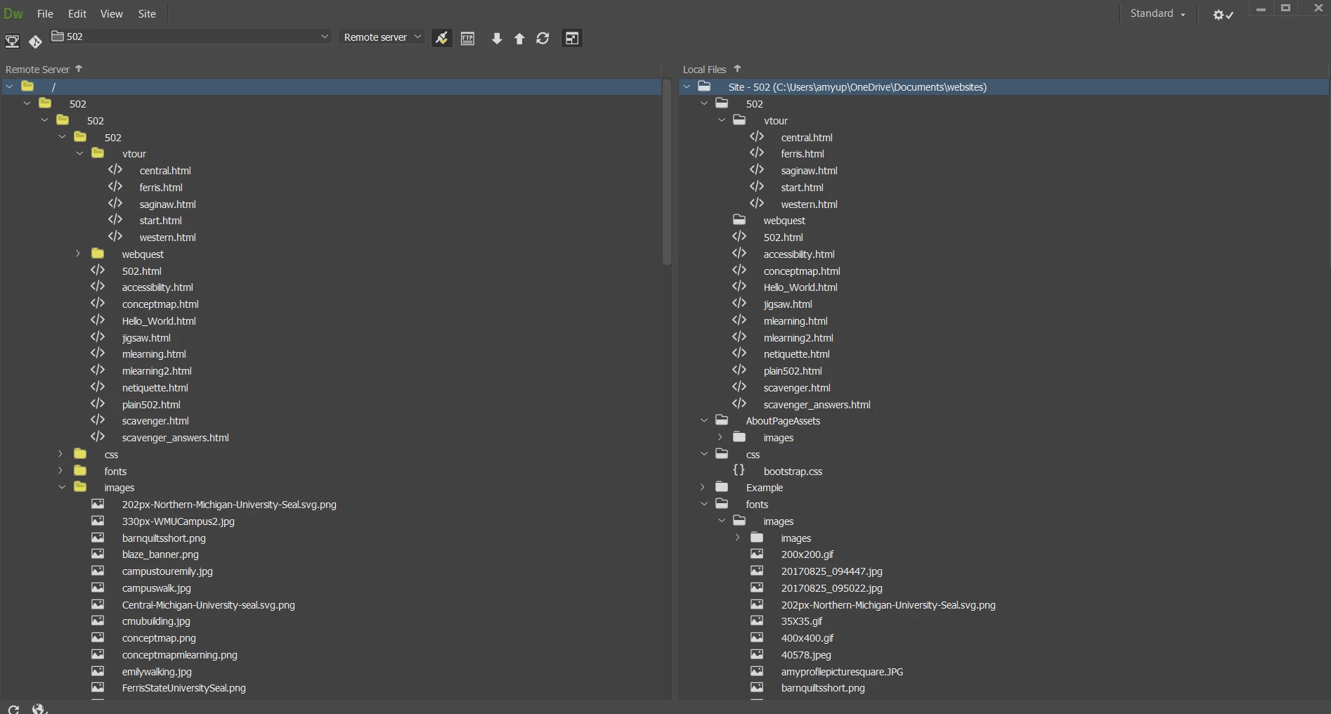Select remote Hello_World.html file
The height and width of the screenshot is (714, 1331).
159,321
